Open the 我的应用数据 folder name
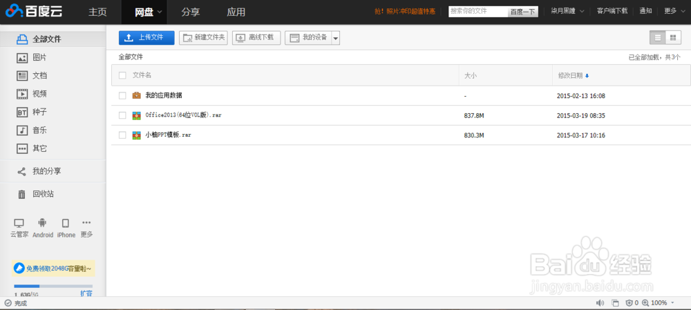The height and width of the screenshot is (310, 691). [x=164, y=95]
